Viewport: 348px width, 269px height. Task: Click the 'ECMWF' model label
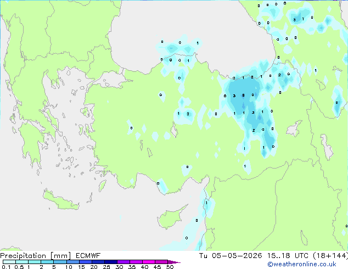[88, 256]
